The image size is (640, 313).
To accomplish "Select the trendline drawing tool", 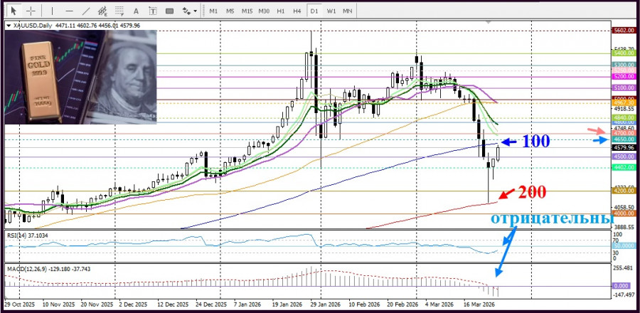I will (x=86, y=11).
